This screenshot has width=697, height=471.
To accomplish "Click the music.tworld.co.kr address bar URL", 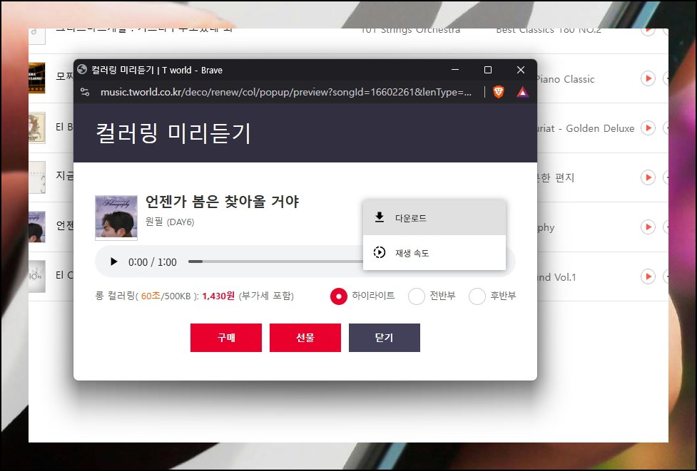I will (286, 92).
